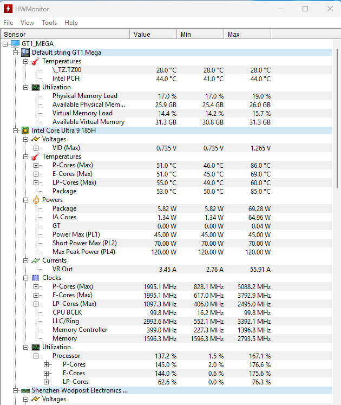This screenshot has height=405, width=341.
Task: Collapse the Intel Core Ultra 9 185H node
Action: click(x=16, y=130)
